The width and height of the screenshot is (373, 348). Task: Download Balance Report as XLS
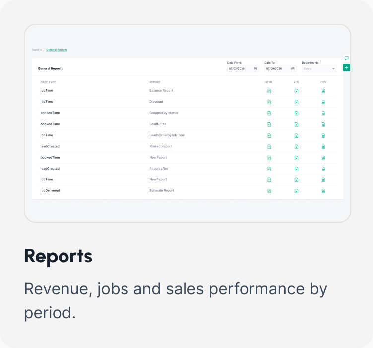(x=296, y=91)
